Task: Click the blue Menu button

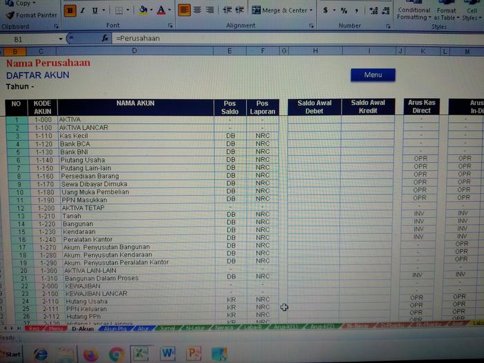Action: point(373,75)
